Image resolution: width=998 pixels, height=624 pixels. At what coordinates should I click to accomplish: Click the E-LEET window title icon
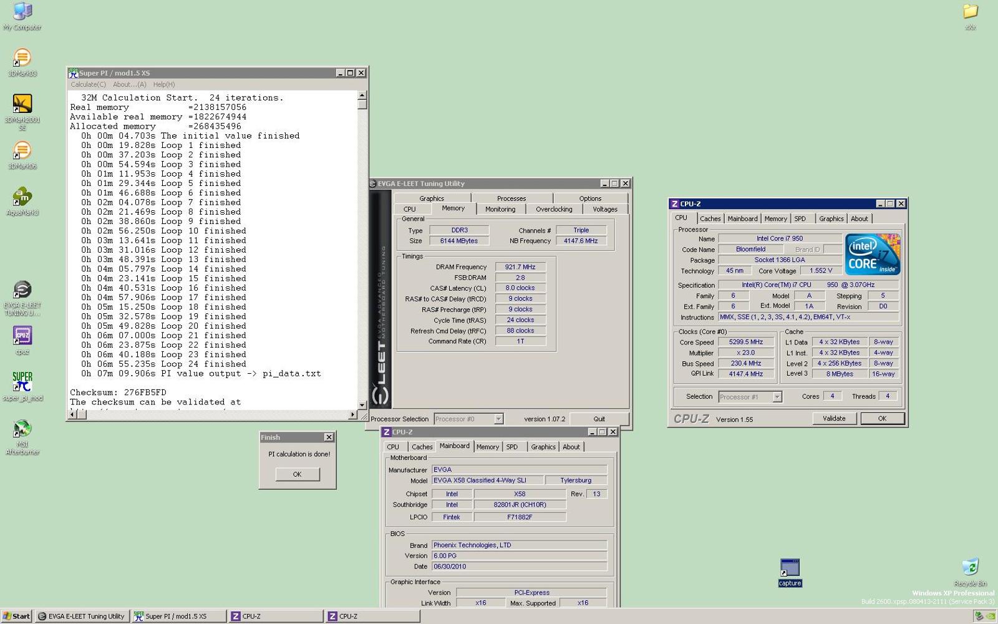[372, 183]
